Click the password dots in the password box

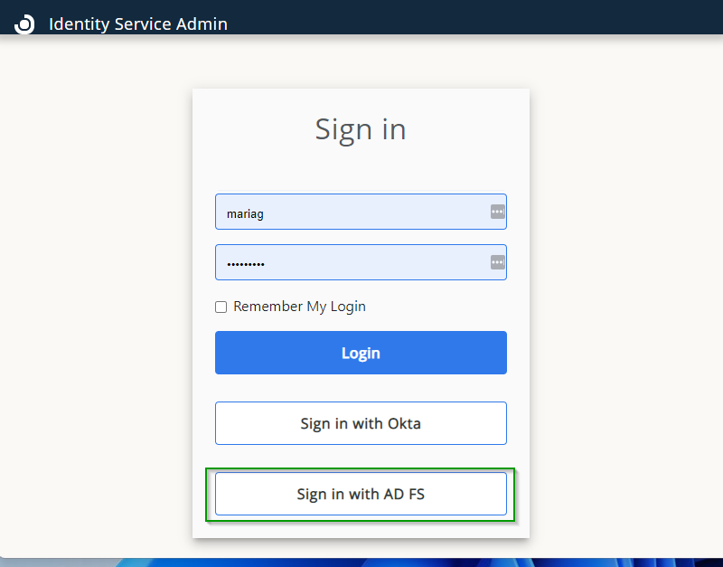point(246,263)
